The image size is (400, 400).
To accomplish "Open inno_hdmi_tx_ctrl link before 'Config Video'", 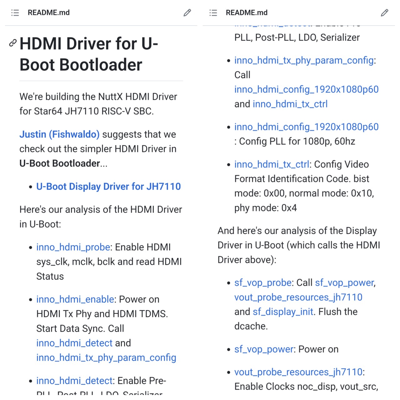I will coord(272,164).
